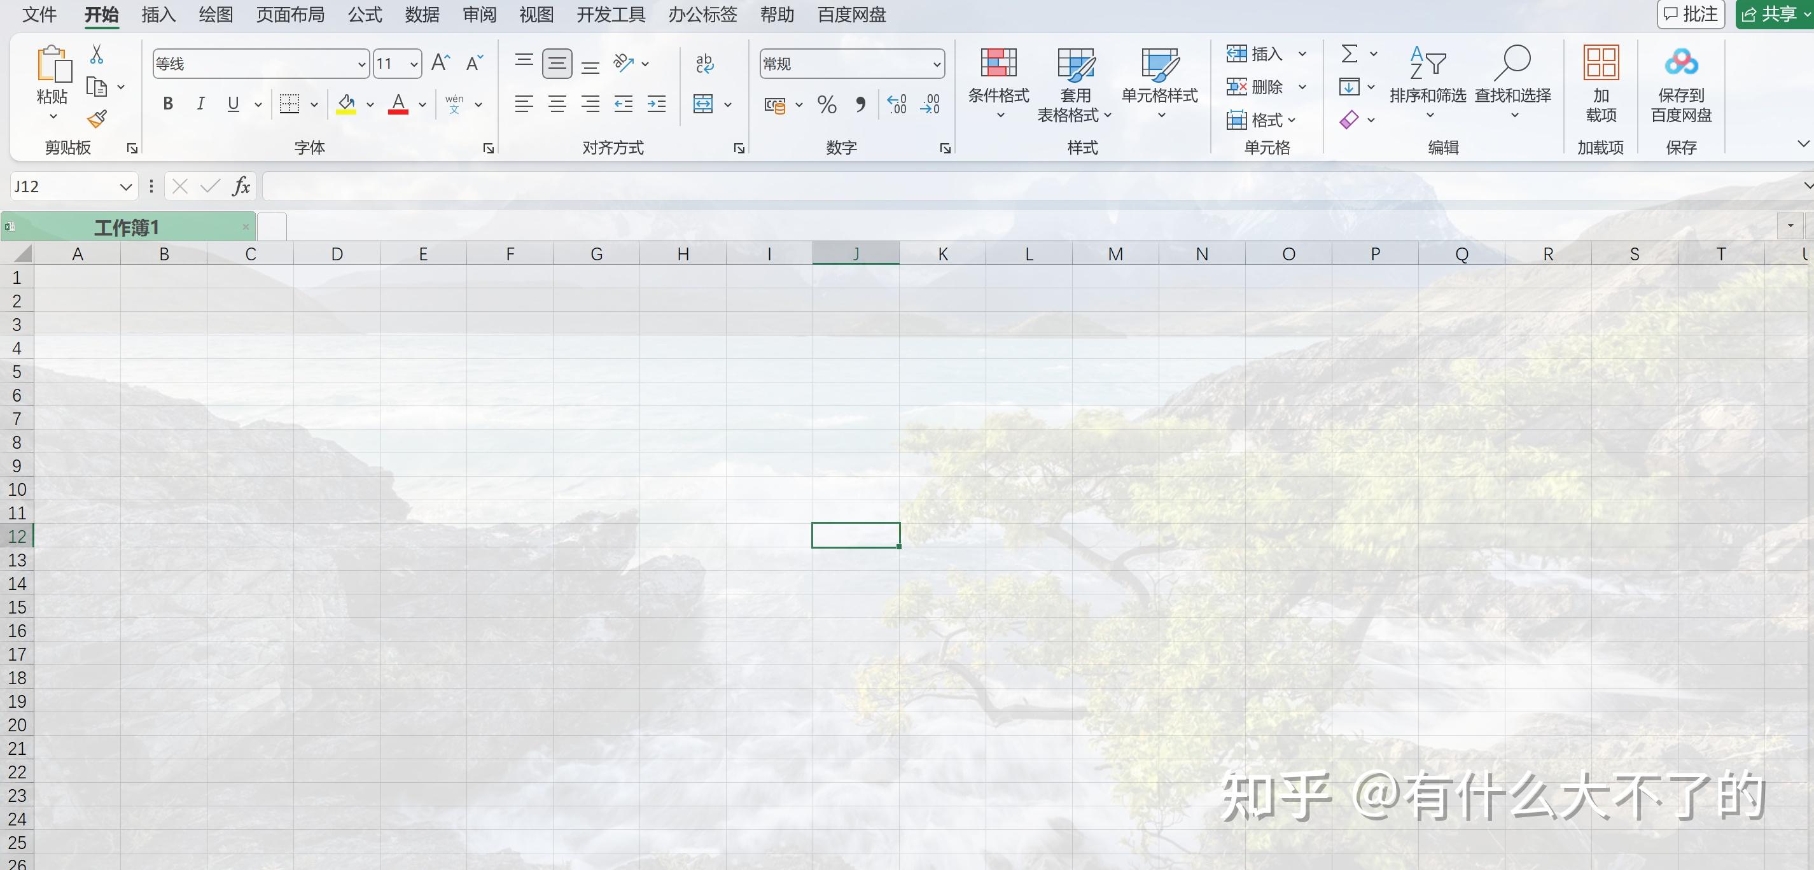Click the percent style icon

pyautogui.click(x=827, y=105)
